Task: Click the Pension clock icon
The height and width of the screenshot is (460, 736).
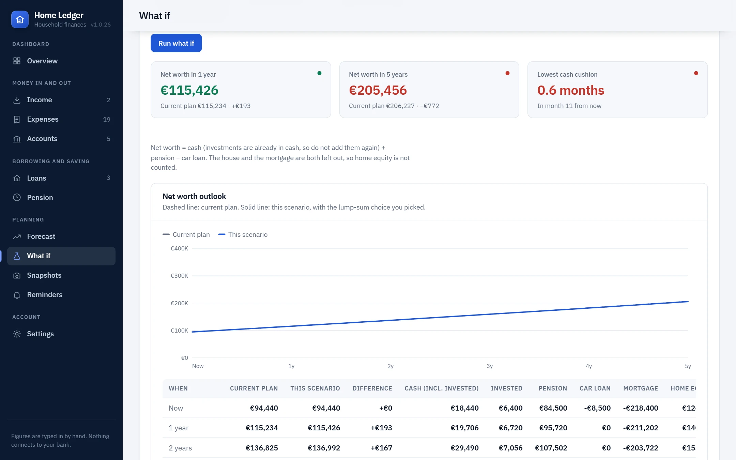Action: pyautogui.click(x=17, y=197)
